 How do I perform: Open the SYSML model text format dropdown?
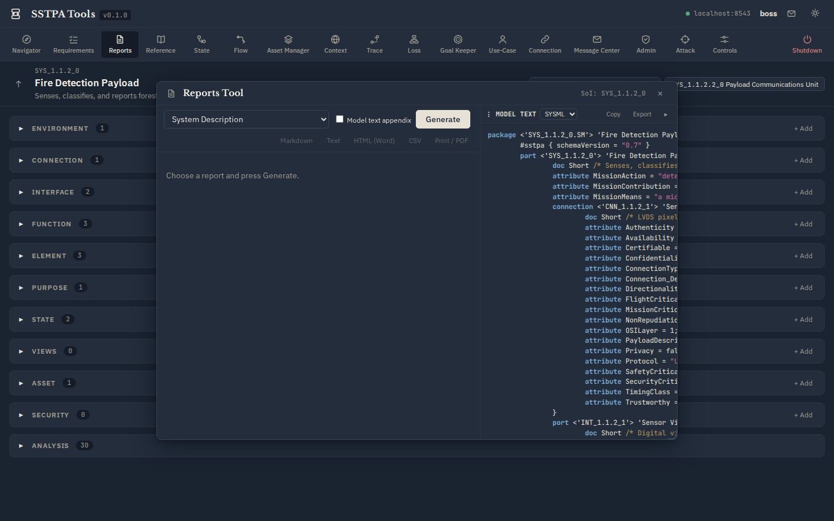[558, 114]
